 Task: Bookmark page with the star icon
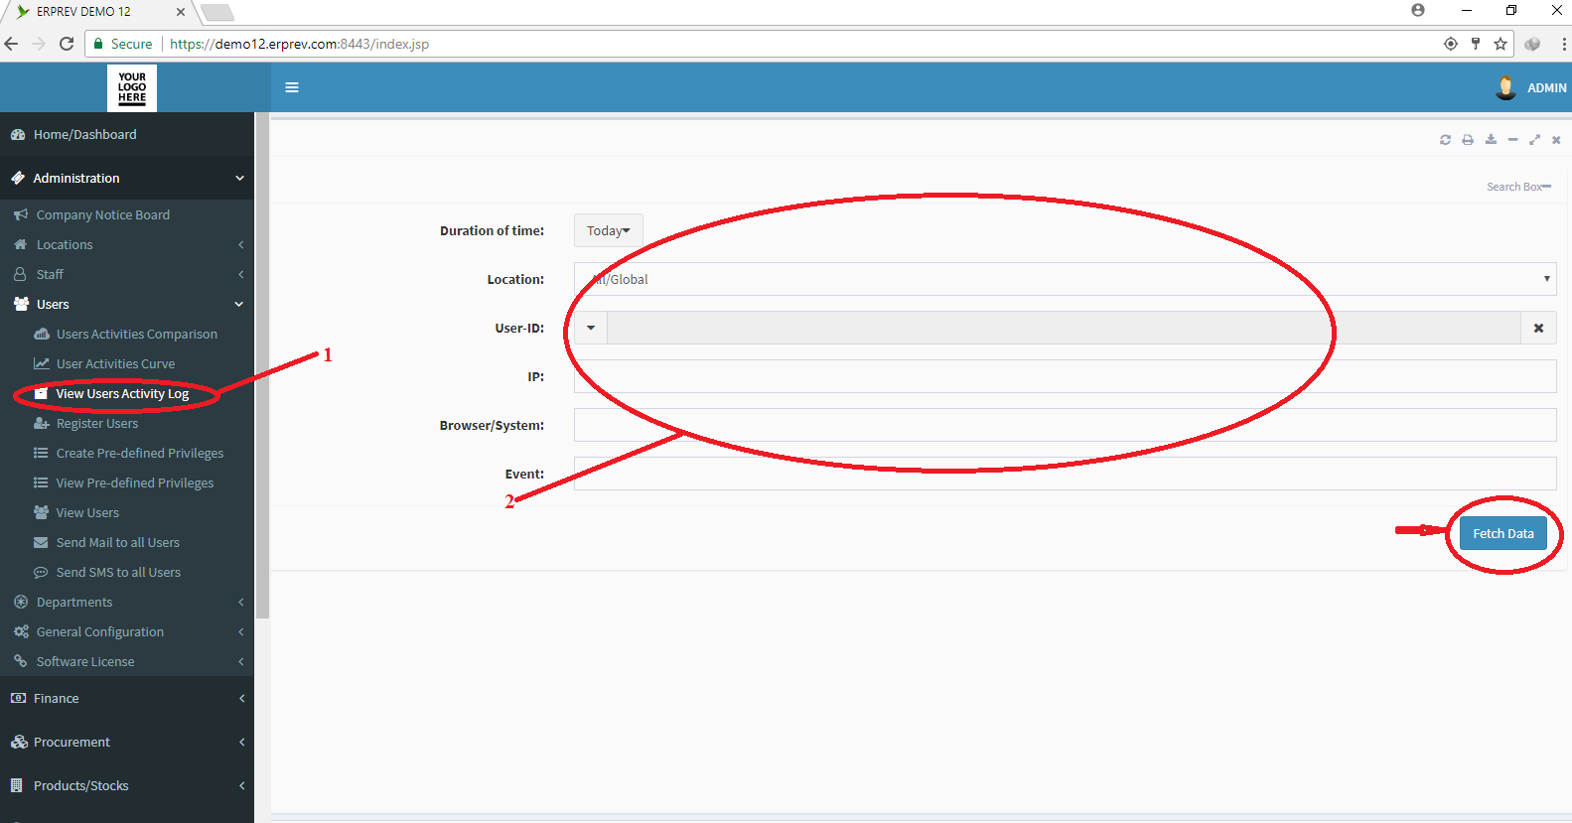pyautogui.click(x=1501, y=44)
